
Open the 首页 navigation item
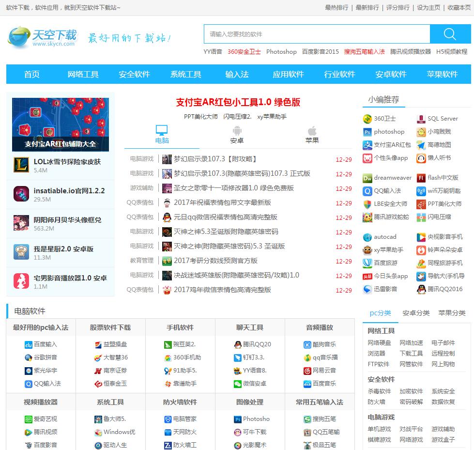coord(32,74)
